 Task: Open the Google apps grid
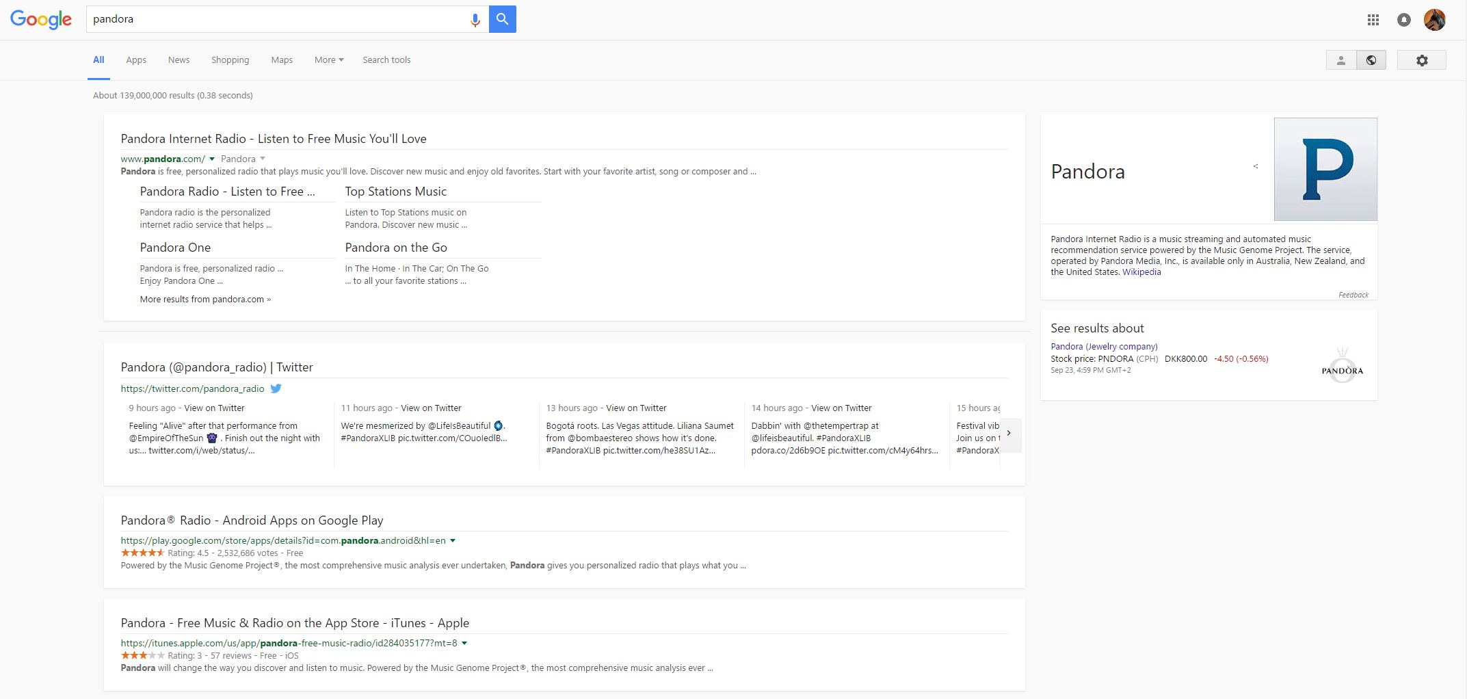click(x=1373, y=20)
